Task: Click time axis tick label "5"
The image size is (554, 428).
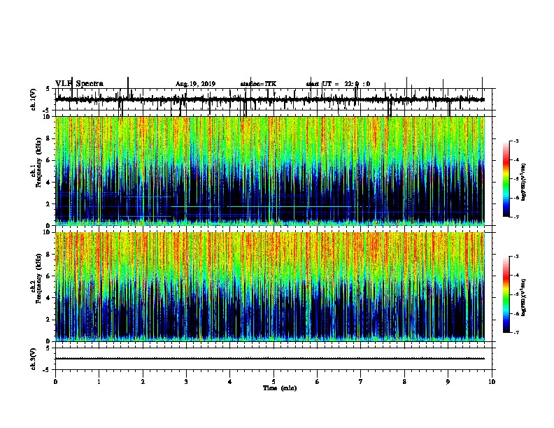Action: [274, 382]
